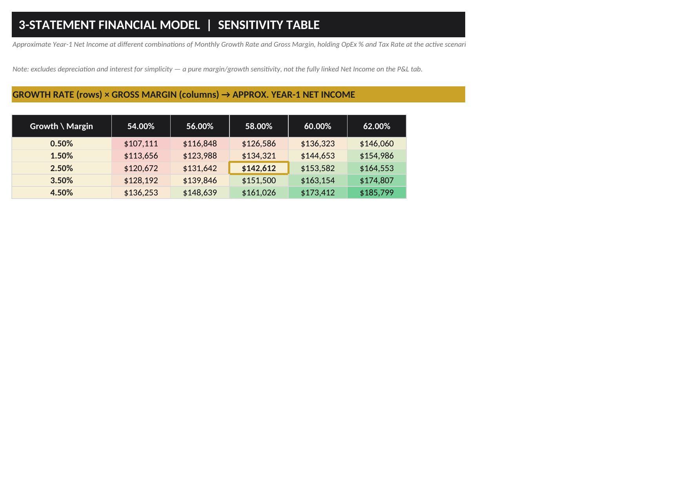Screen dimensions: 688x487
Task: Select the cell showing $134,321
Action: tap(259, 156)
